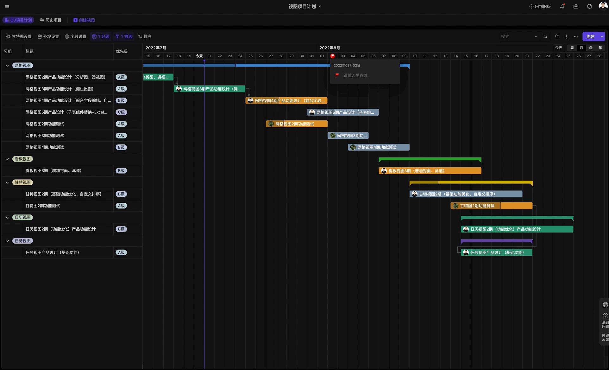Click the briefcase icon in header
This screenshot has width=609, height=370.
point(576,6)
